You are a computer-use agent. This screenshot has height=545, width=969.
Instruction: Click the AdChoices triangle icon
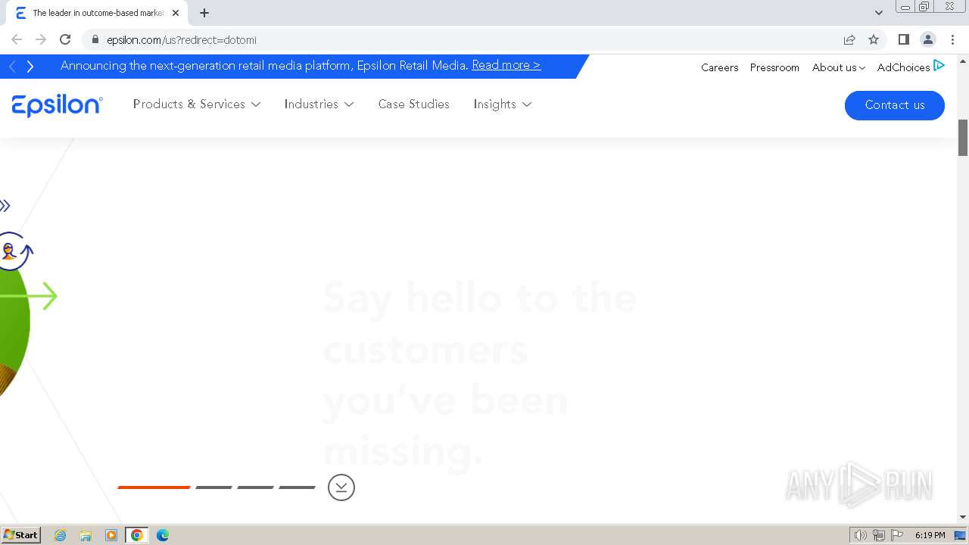(x=939, y=66)
